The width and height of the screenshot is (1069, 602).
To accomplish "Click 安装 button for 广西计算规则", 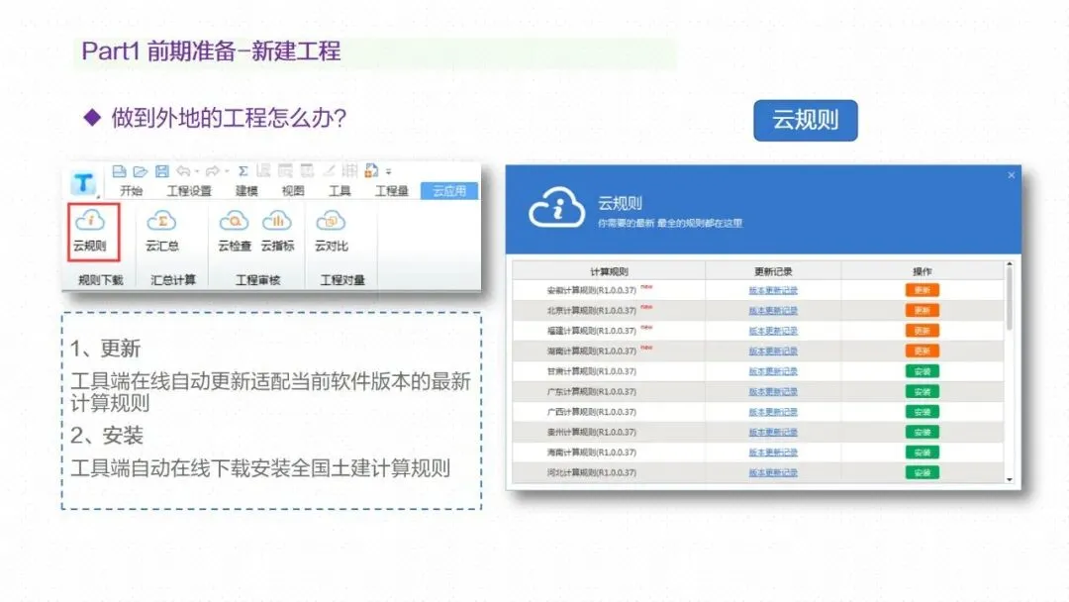I will 922,412.
